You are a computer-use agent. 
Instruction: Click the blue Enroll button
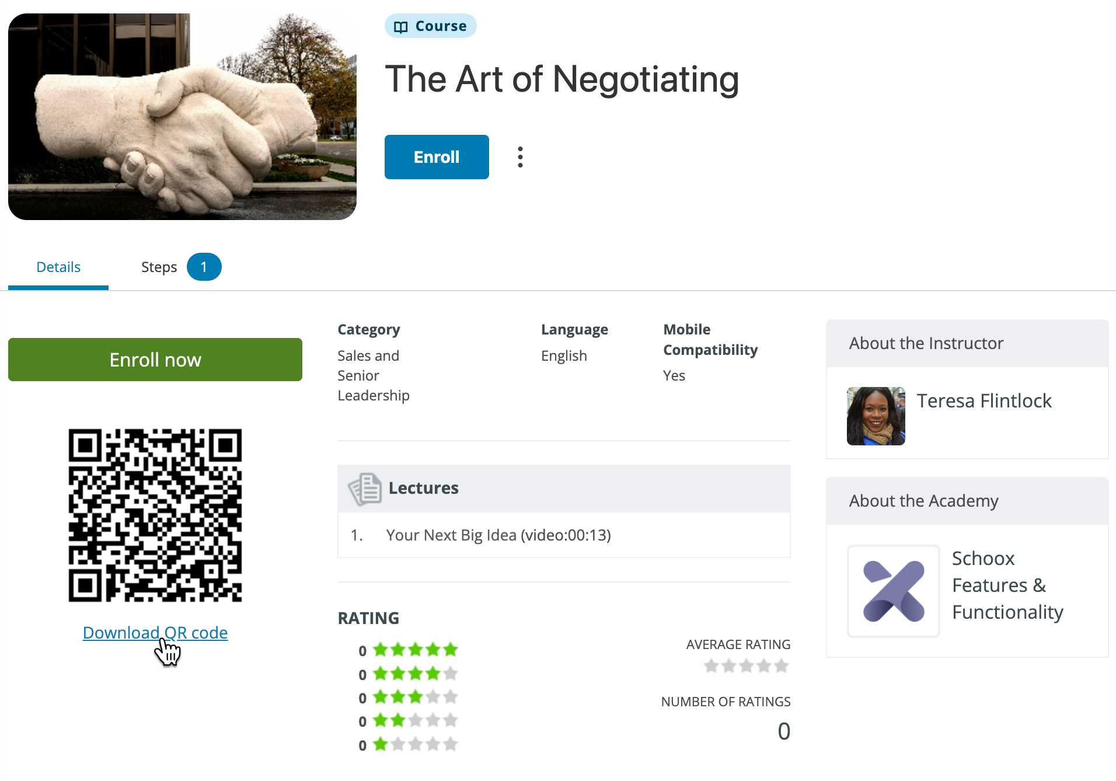[437, 157]
